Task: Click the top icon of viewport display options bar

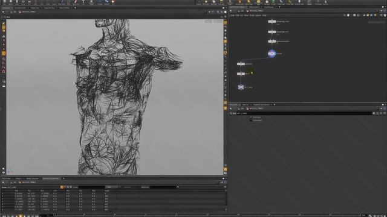Action: [x=226, y=23]
